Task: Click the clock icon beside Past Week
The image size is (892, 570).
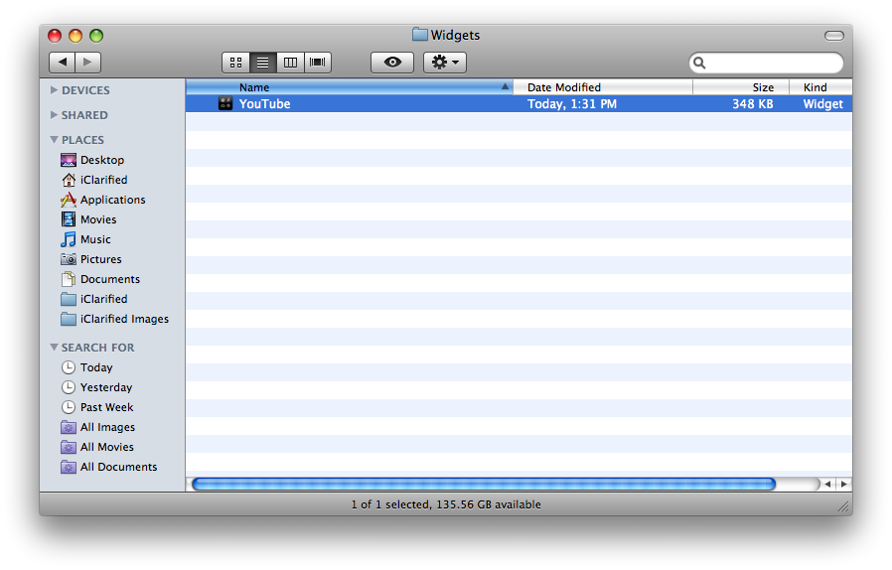Action: 69,407
